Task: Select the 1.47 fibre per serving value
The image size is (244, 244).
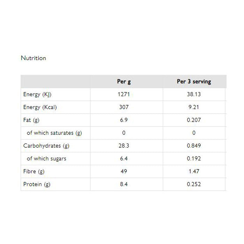Action: (194, 171)
